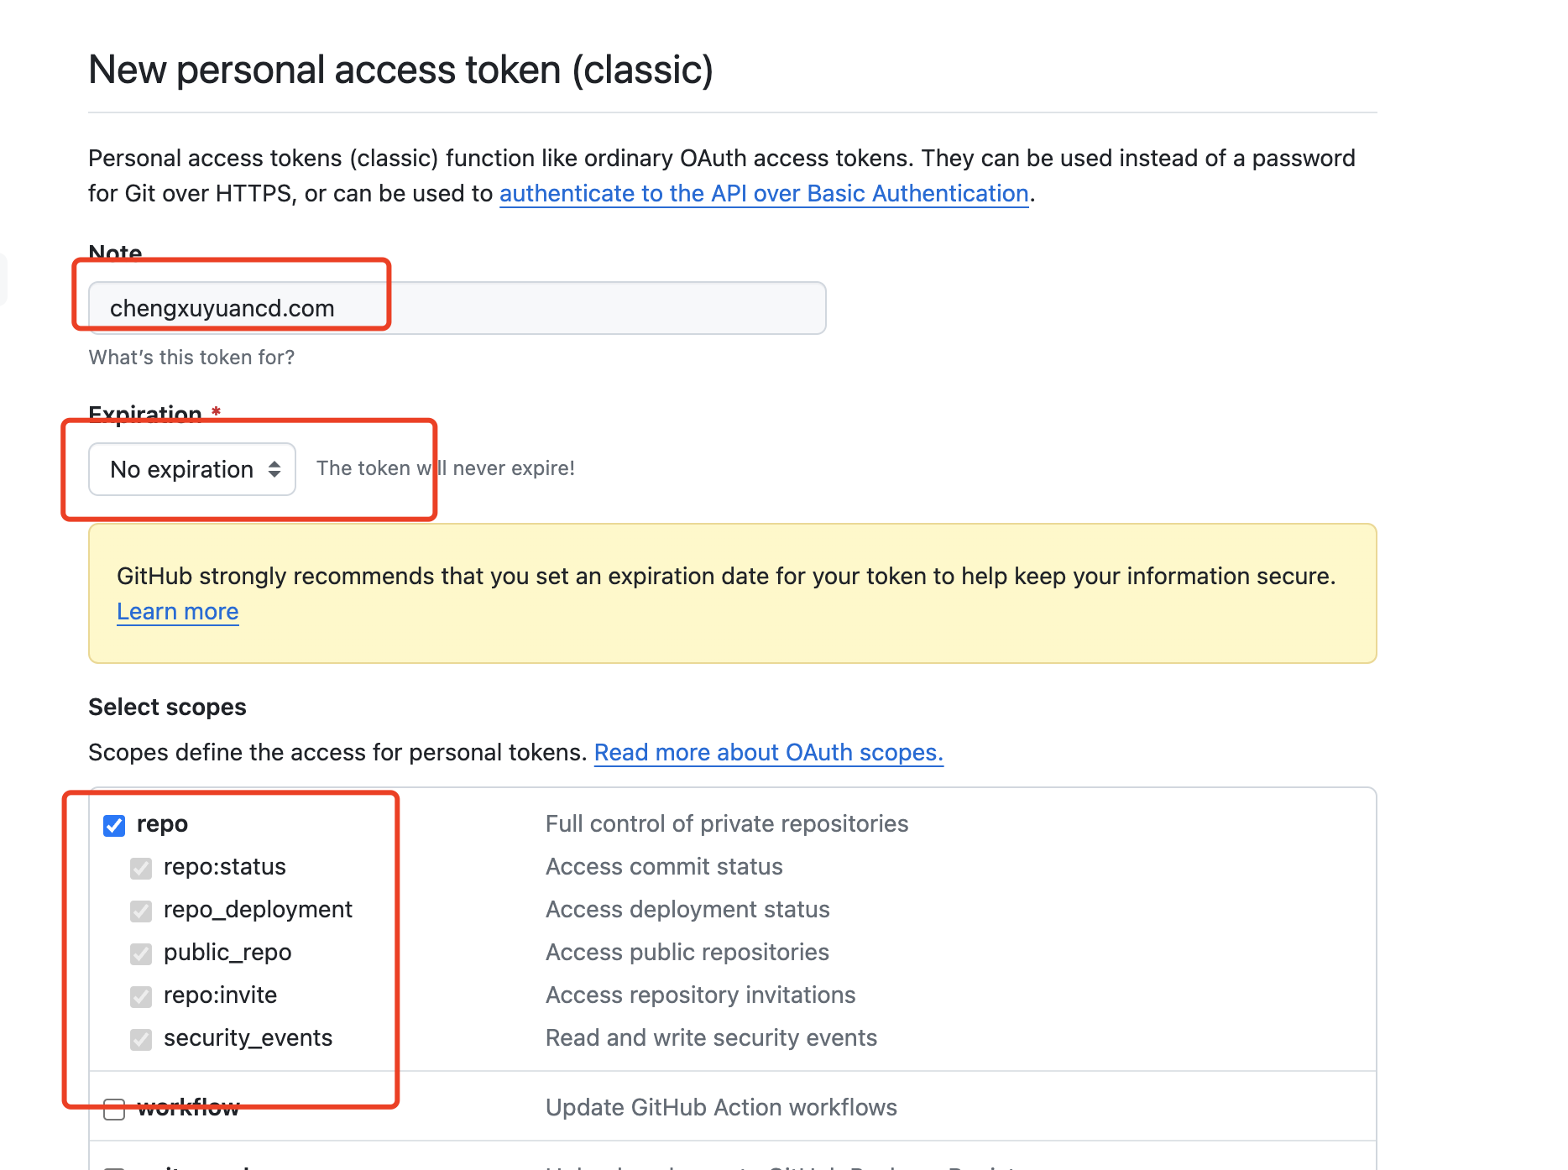The height and width of the screenshot is (1170, 1568).
Task: Click 'Full control of private repositories' description
Action: point(727,824)
